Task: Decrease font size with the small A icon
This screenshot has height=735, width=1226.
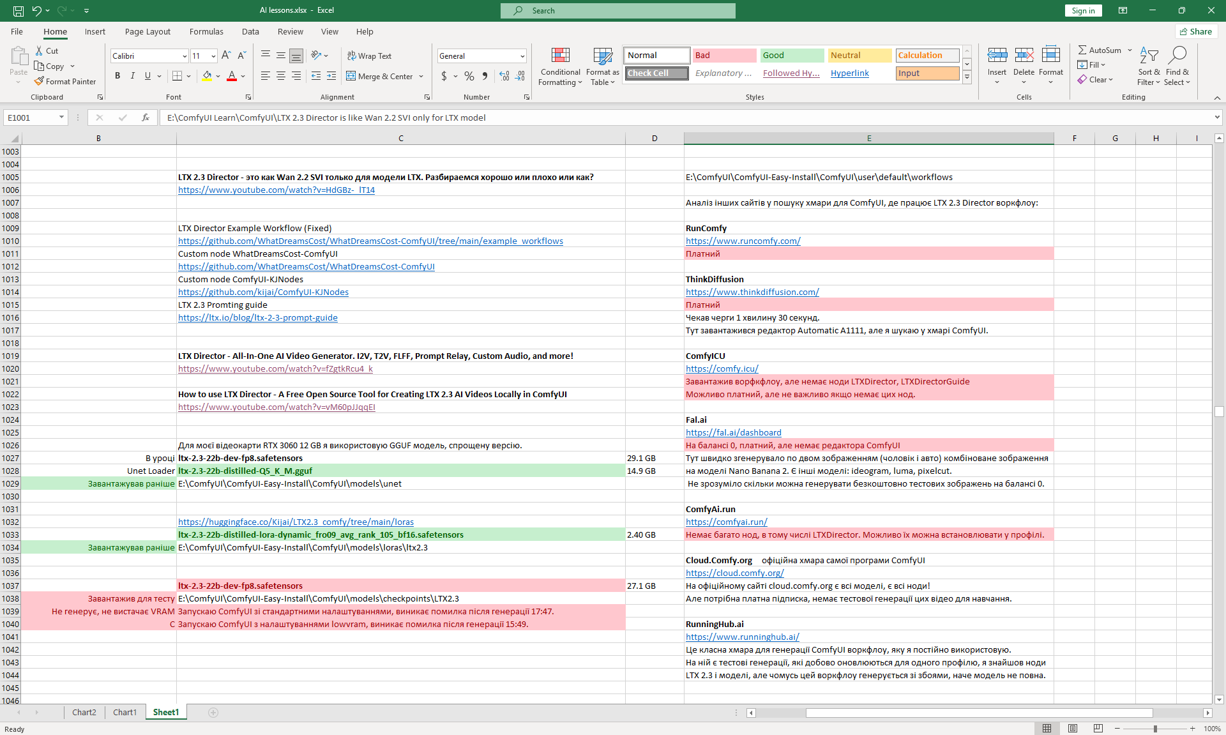Action: coord(241,56)
